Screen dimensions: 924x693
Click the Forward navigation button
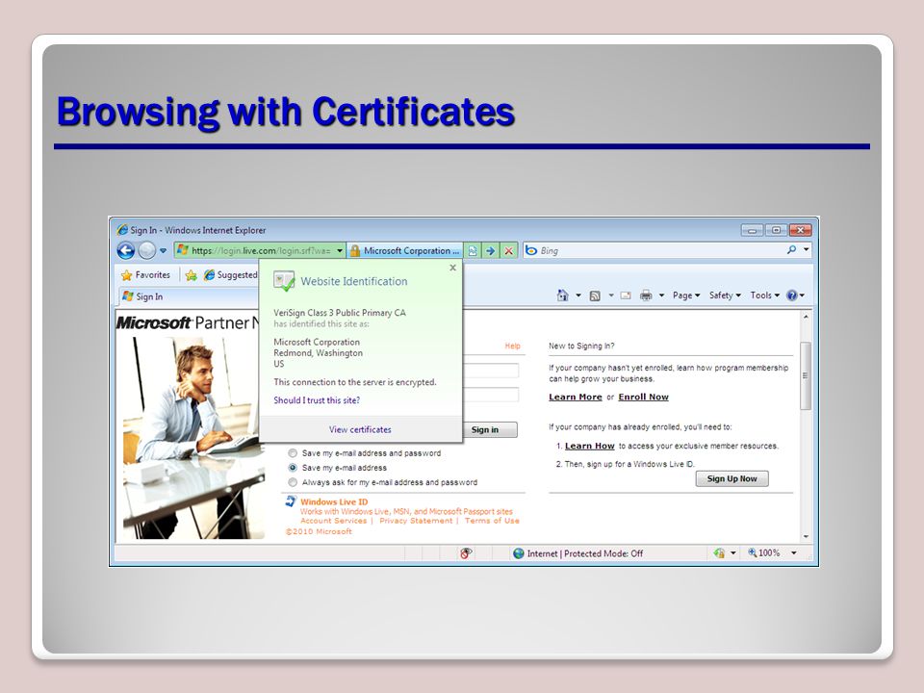pyautogui.click(x=146, y=250)
